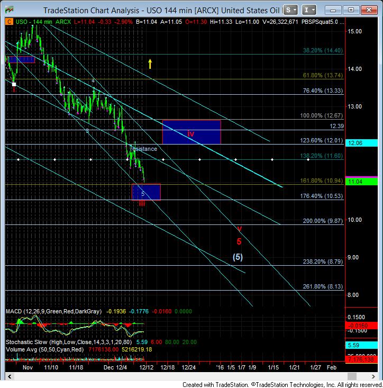Click the cyan 12.06 price axis marker
Viewport: 383px width, 388px height.
pos(361,143)
